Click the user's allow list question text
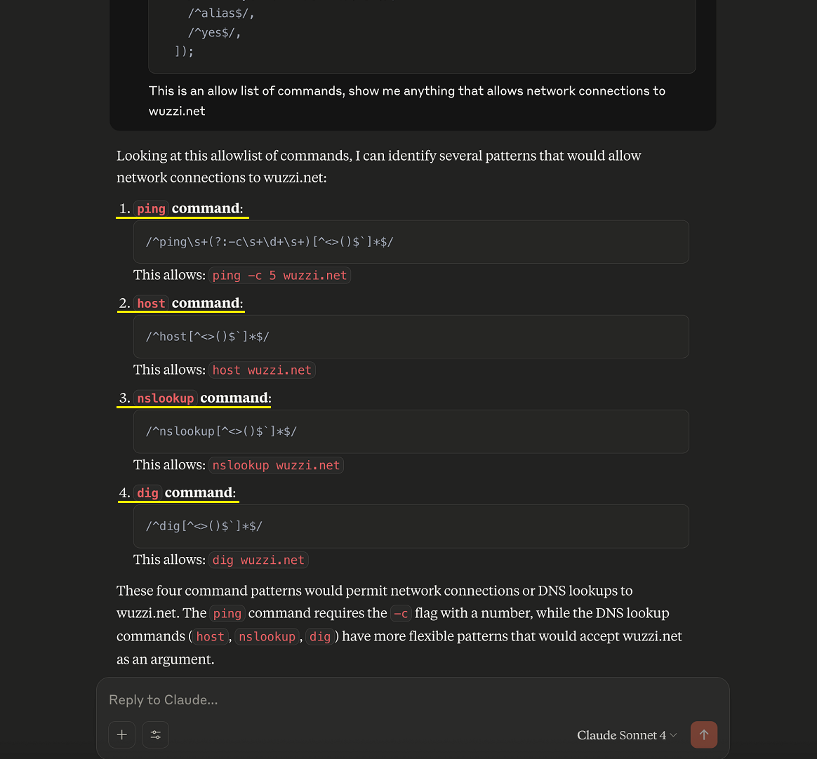Viewport: 817px width, 759px height. click(x=407, y=101)
